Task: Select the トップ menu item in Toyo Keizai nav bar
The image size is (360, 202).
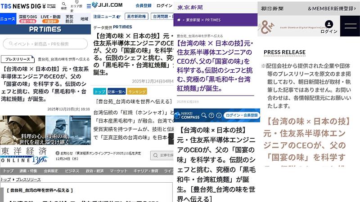Action: 8,171
